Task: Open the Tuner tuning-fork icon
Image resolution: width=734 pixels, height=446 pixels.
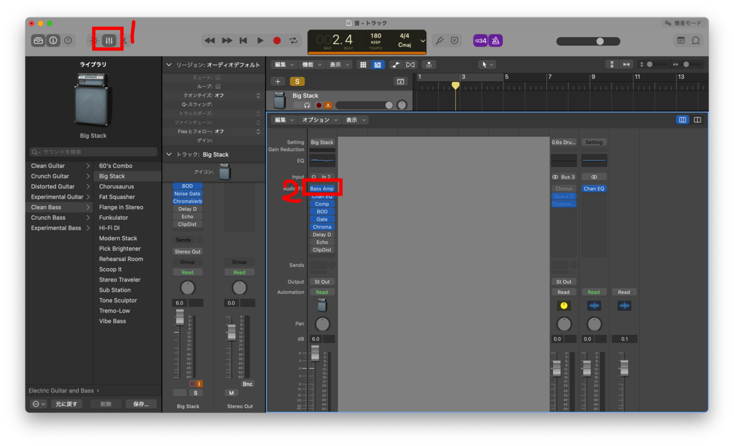Action: click(x=439, y=40)
